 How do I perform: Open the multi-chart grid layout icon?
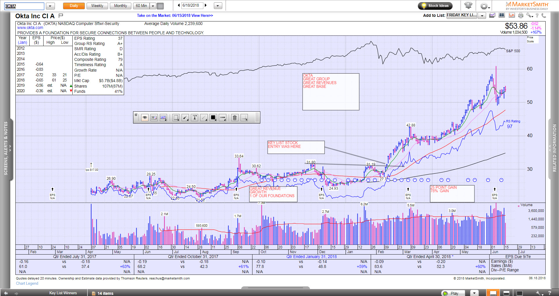(502, 15)
